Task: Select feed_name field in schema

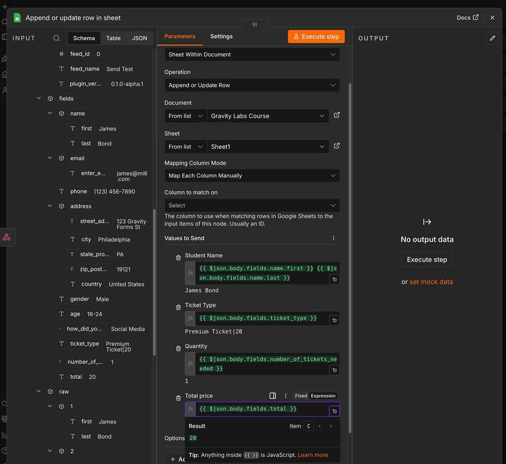Action: click(84, 69)
